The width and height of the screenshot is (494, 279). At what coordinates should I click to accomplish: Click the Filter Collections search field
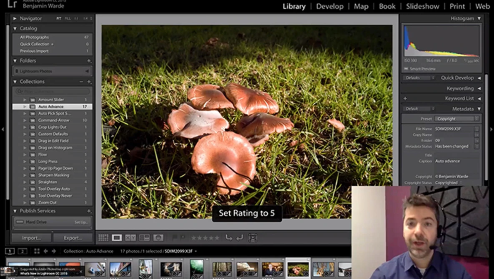[x=53, y=92]
